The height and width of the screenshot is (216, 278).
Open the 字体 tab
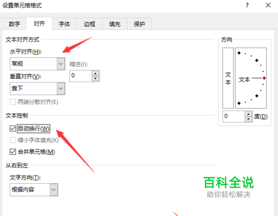pyautogui.click(x=64, y=24)
